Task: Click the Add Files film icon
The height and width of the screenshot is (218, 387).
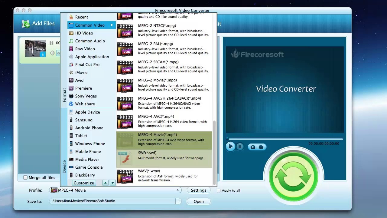Action: [x=26, y=24]
